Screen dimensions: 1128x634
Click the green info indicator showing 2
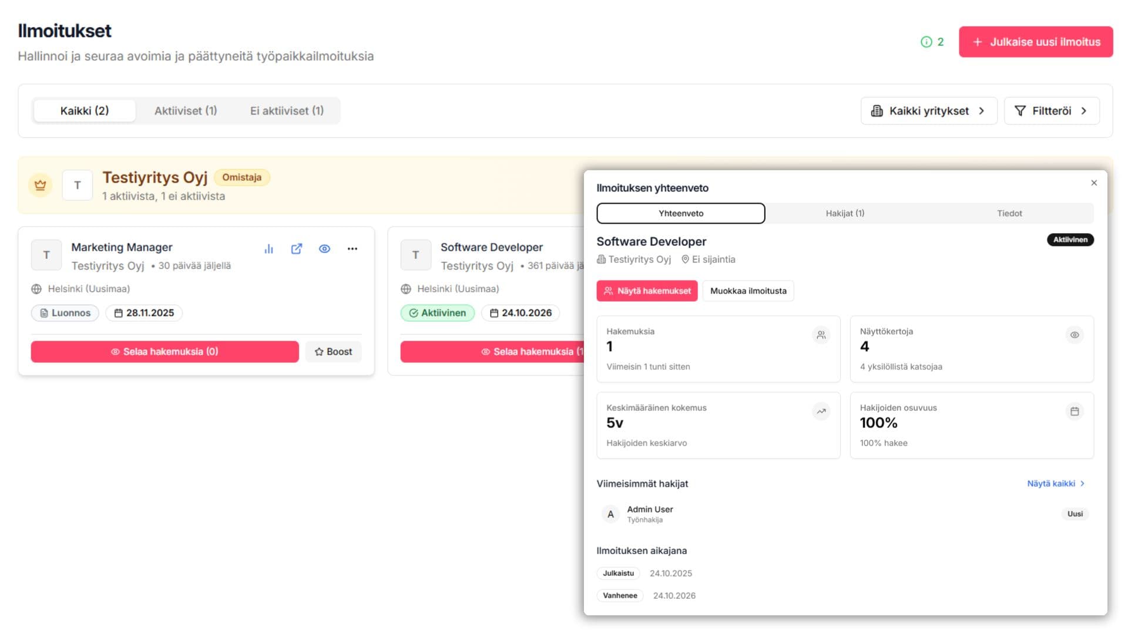tap(932, 42)
